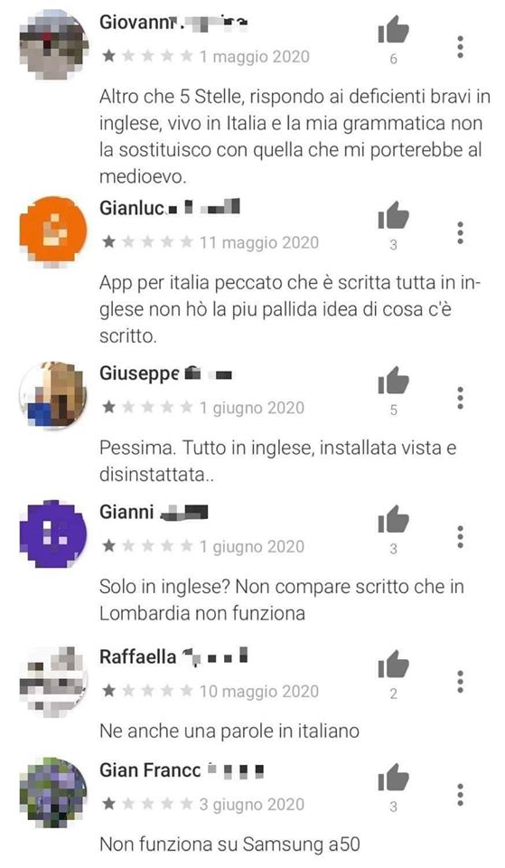
Task: Like the 'Ne anche una parole' review
Action: 393,663
